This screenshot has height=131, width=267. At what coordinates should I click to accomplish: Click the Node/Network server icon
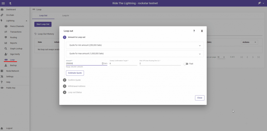pos(2,71)
